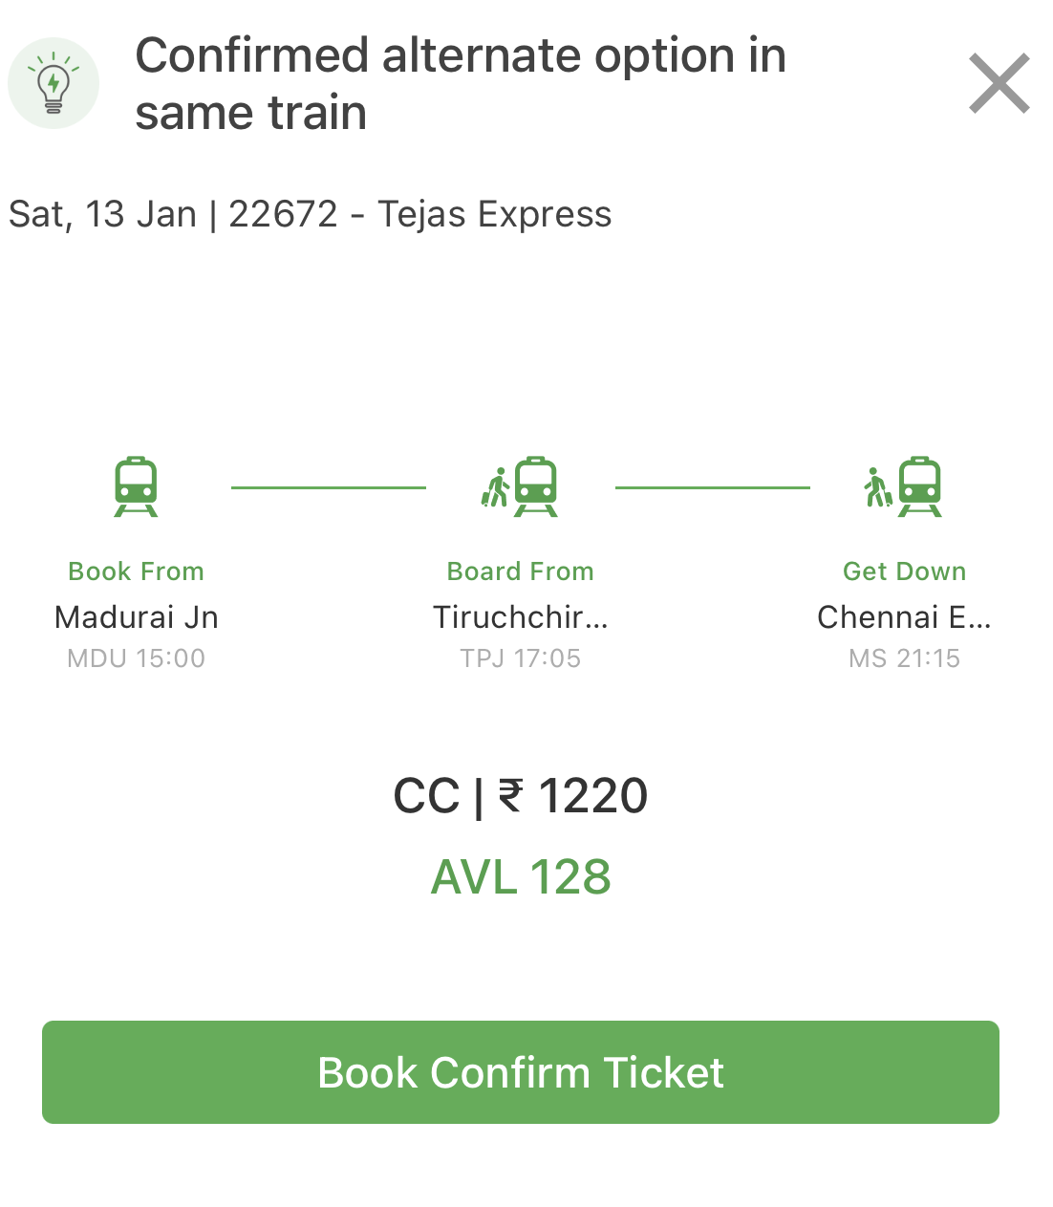Click the TPJ 17:05 boarding time
This screenshot has width=1053, height=1207.
click(520, 658)
